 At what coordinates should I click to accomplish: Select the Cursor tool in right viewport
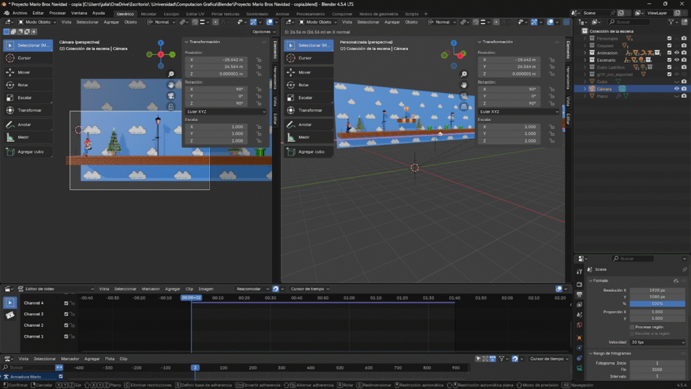pyautogui.click(x=305, y=58)
